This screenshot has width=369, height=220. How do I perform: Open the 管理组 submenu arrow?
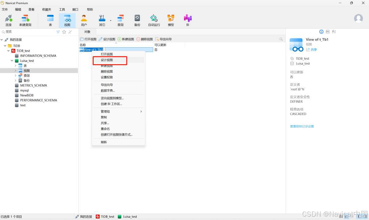141,111
